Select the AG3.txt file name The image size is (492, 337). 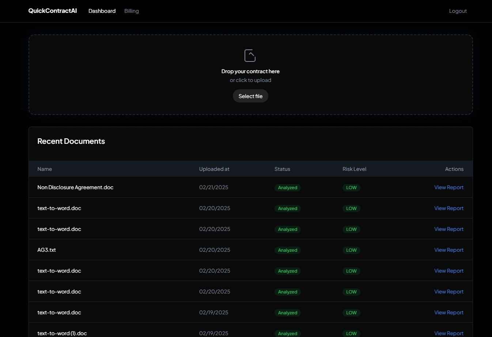tap(46, 250)
